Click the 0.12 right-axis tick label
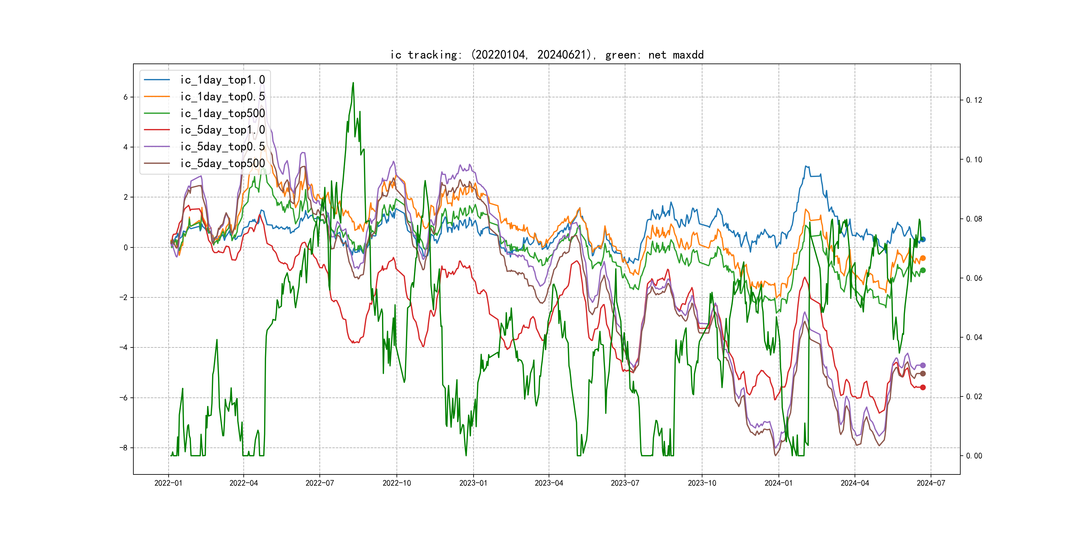Image resolution: width=1067 pixels, height=533 pixels. click(x=974, y=100)
